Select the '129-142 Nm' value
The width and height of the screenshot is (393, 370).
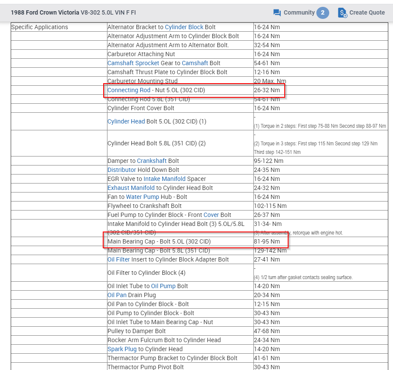click(270, 250)
